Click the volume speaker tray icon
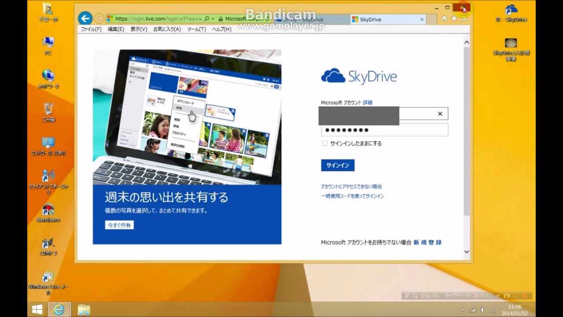This screenshot has width=563, height=317. click(x=483, y=310)
